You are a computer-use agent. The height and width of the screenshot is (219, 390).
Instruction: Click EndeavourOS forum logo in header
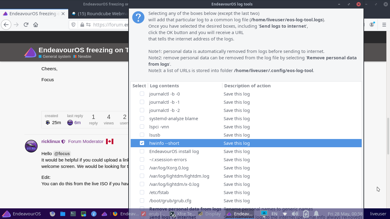click(x=30, y=53)
